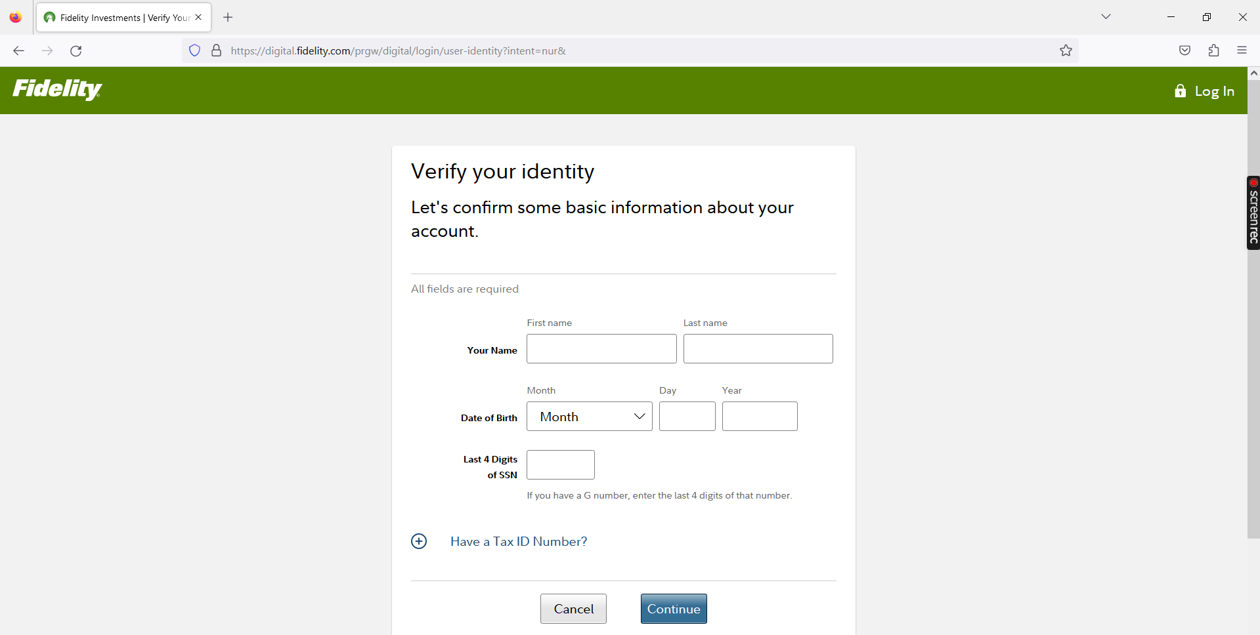Click the Cancel button
Image resolution: width=1260 pixels, height=635 pixels.
[573, 609]
